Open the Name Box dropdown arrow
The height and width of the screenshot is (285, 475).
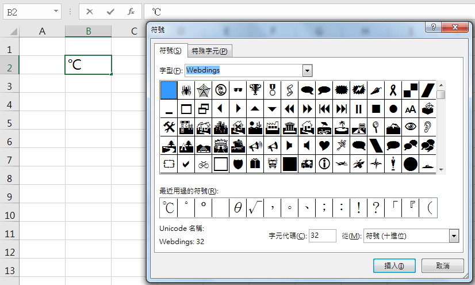coord(56,12)
